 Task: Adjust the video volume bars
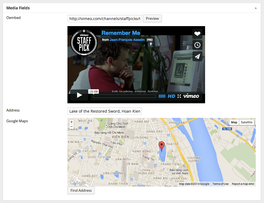[x=162, y=96]
